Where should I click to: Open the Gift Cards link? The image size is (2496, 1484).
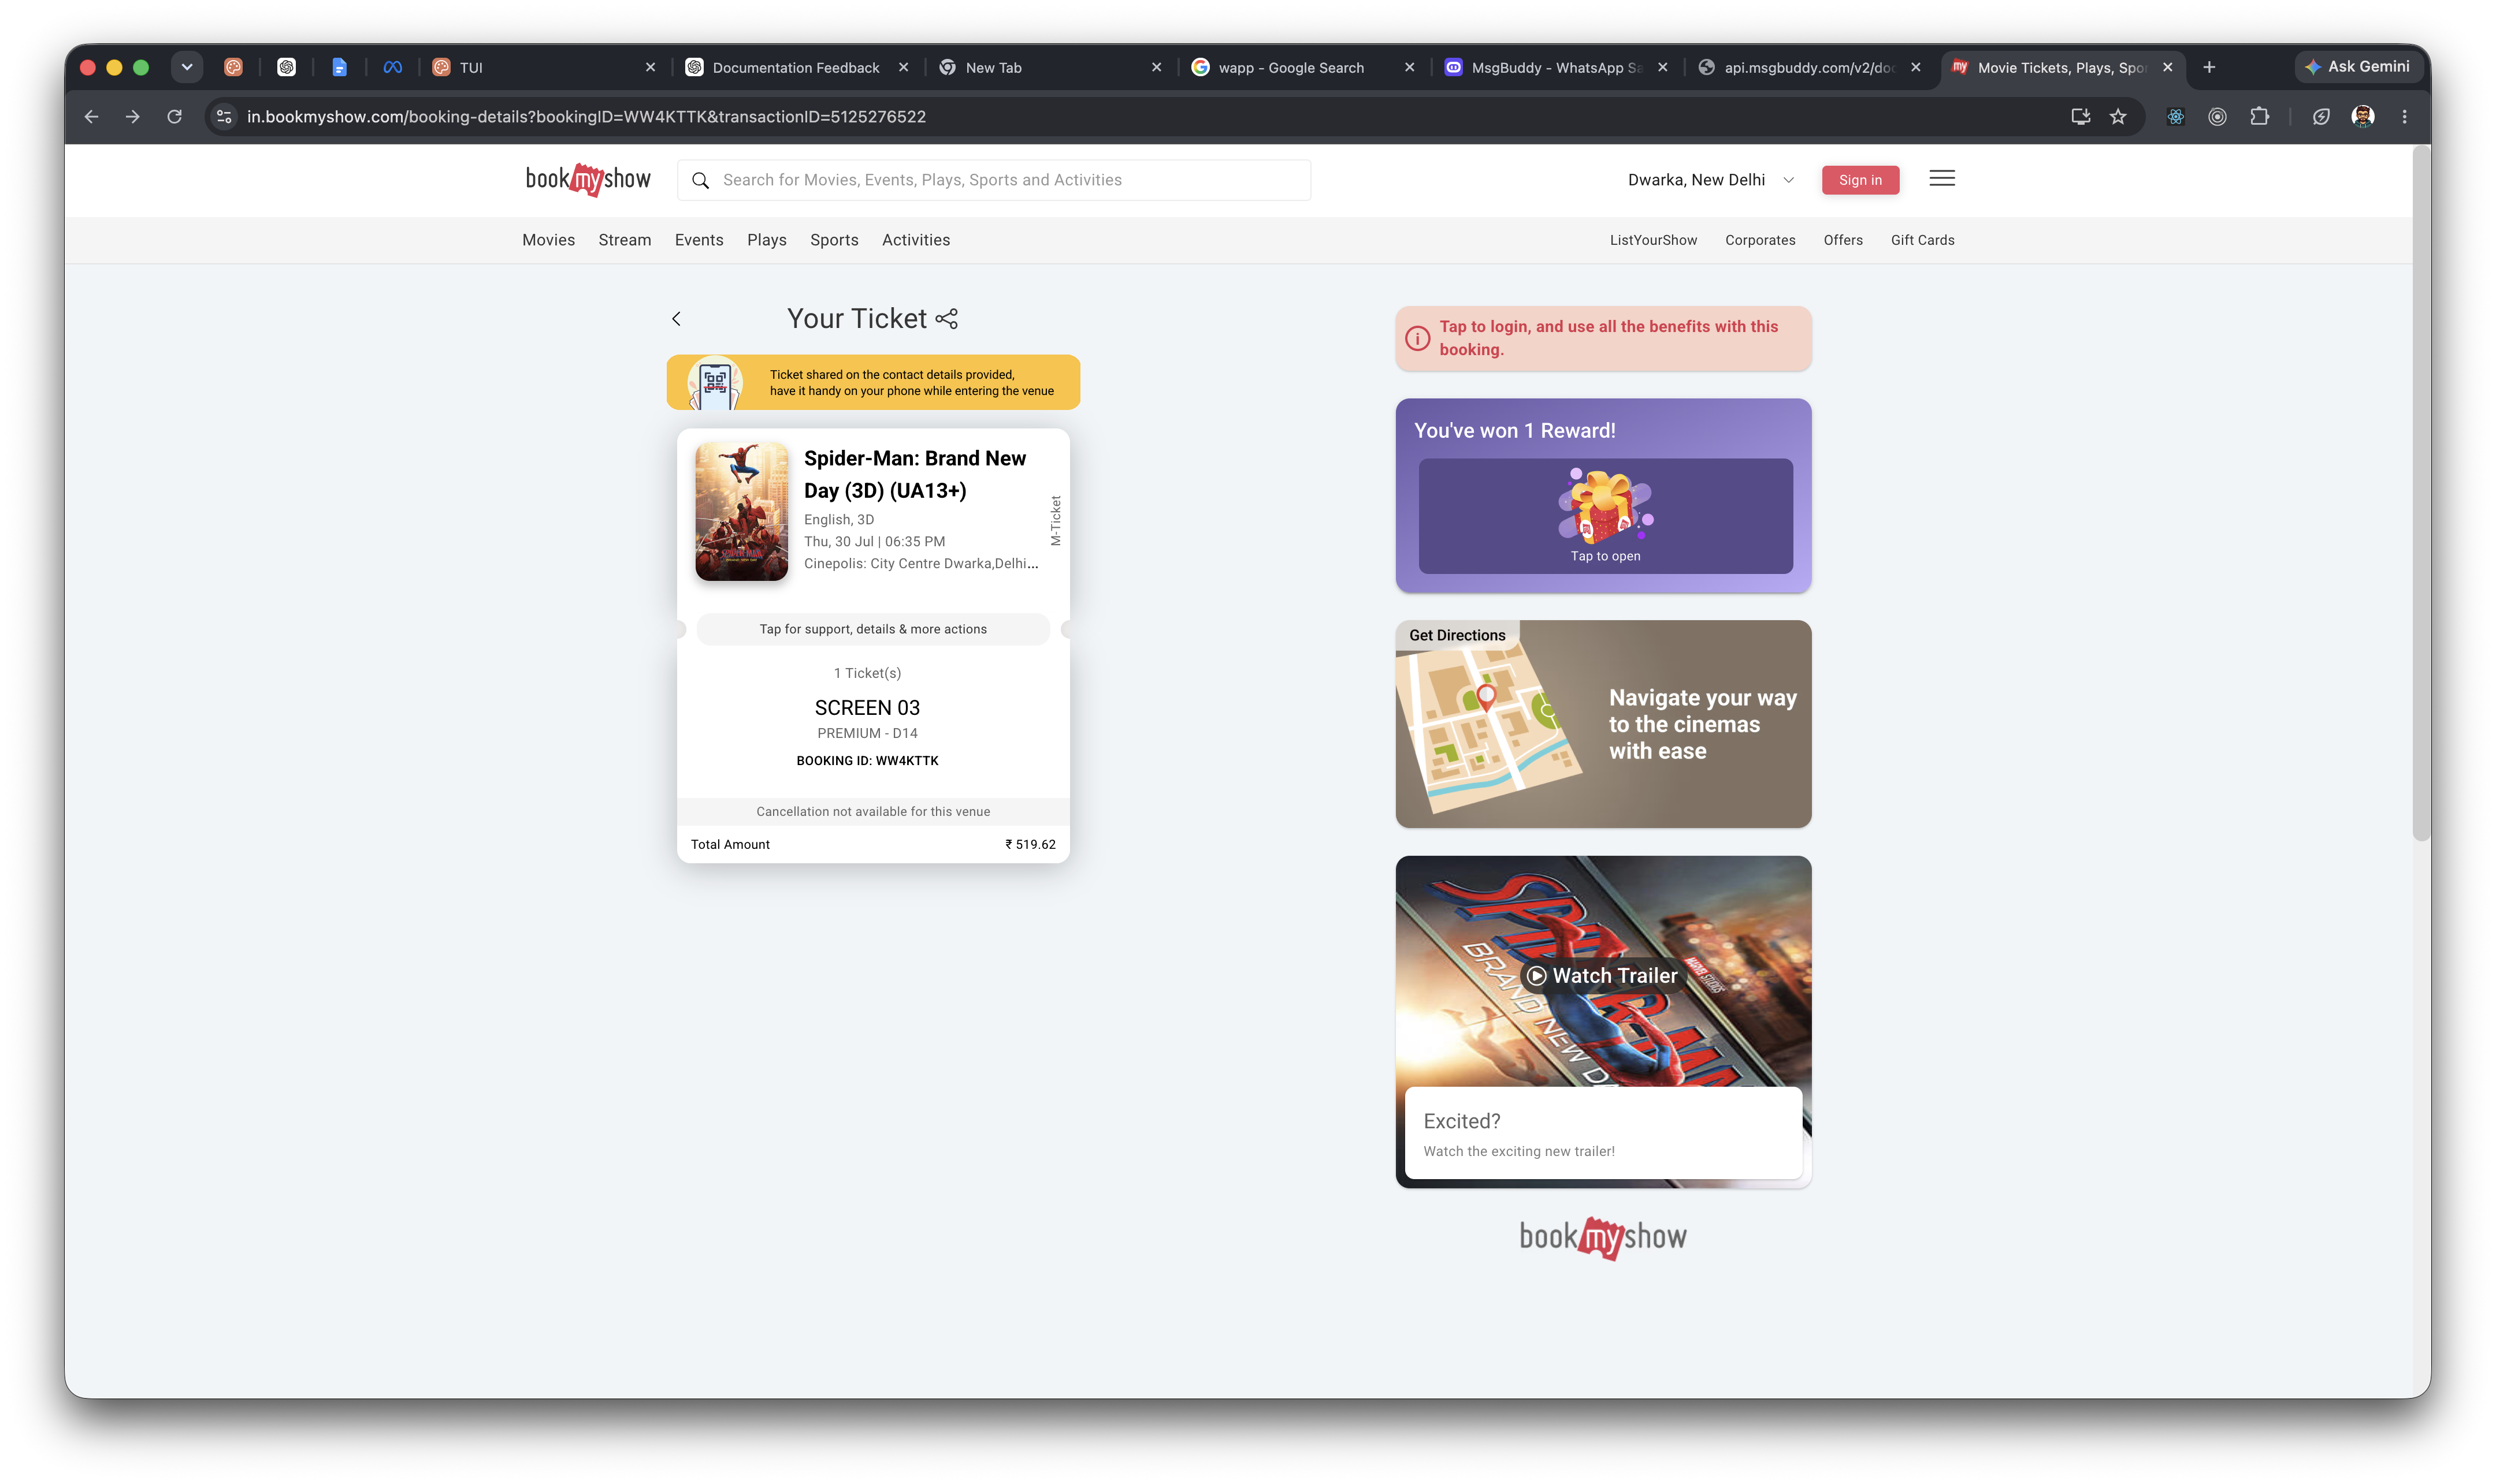(x=1923, y=240)
